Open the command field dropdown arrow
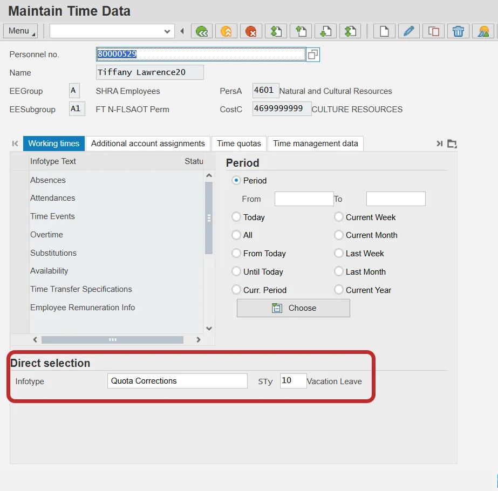 click(x=167, y=31)
